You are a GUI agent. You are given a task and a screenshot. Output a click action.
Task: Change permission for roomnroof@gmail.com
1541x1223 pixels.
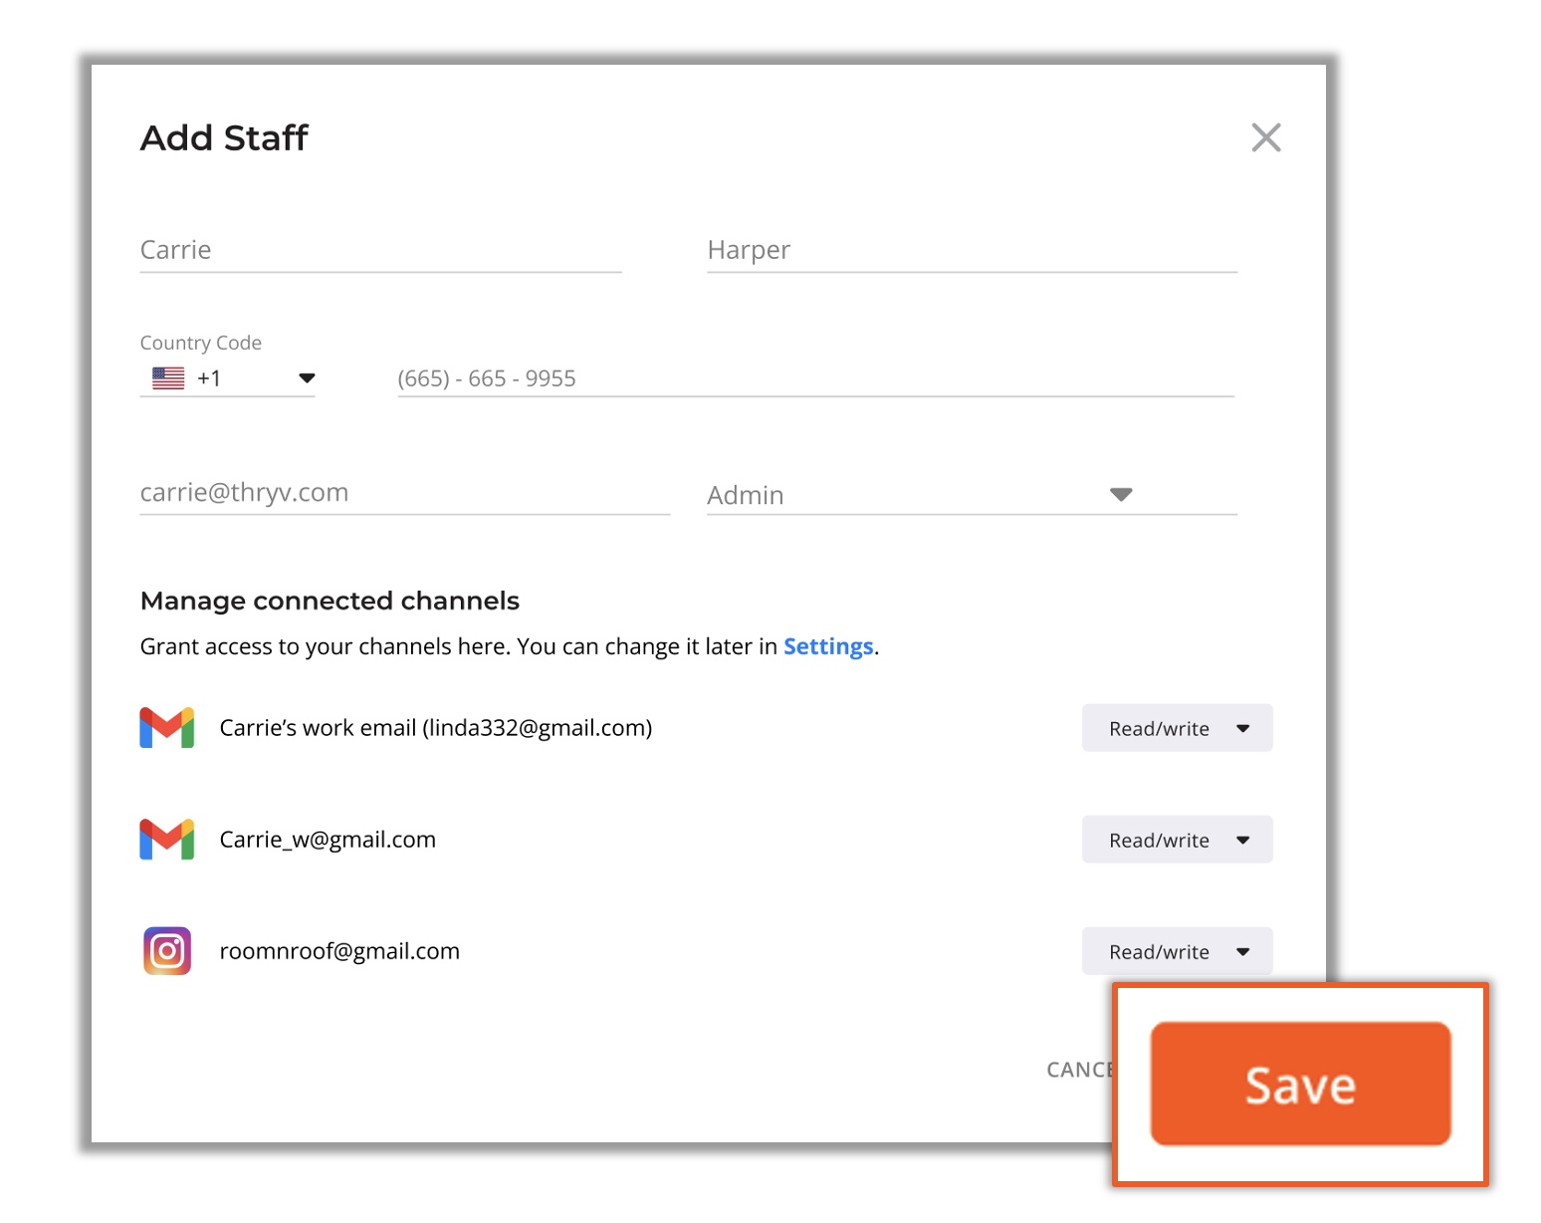pyautogui.click(x=1177, y=951)
